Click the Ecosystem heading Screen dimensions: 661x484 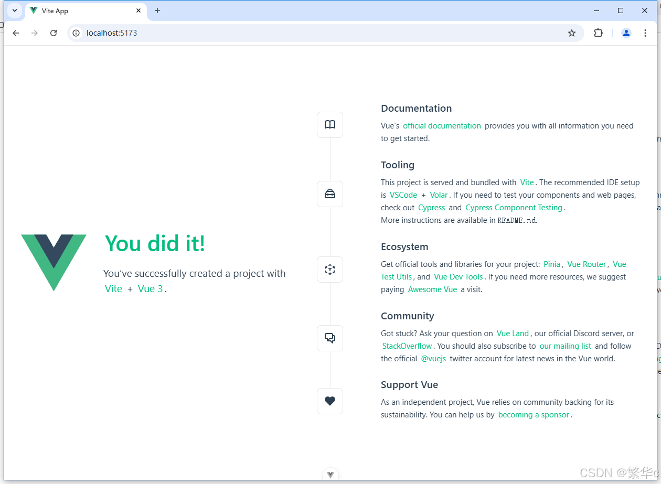coord(404,247)
